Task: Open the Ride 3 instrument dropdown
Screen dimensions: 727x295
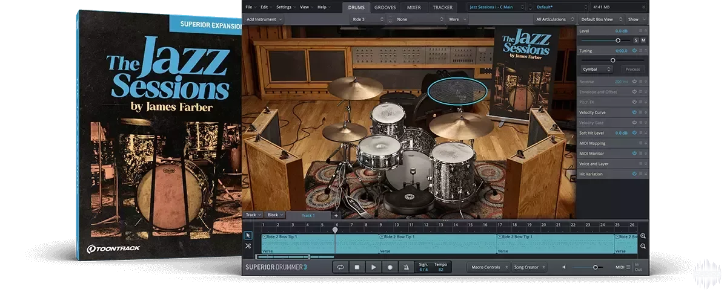Action: pos(367,19)
